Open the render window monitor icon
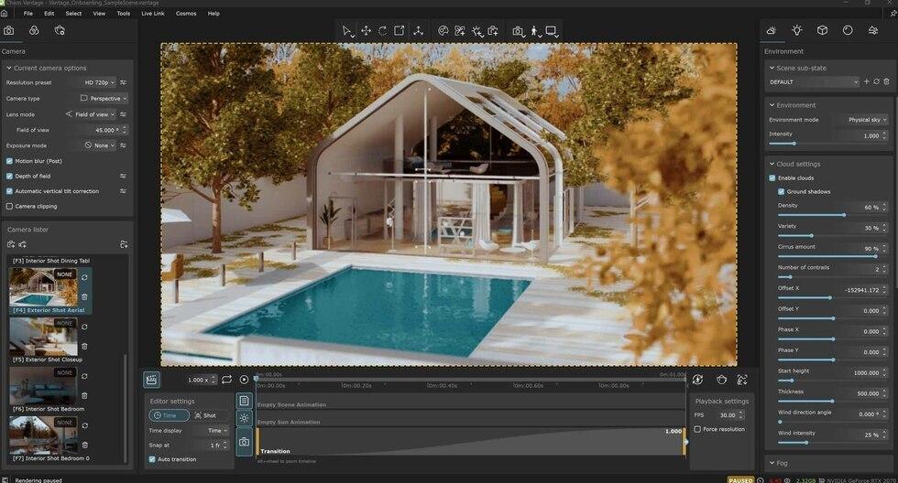This screenshot has width=898, height=483. point(552,31)
